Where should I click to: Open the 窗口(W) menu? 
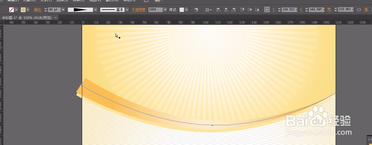pyautogui.click(x=112, y=1)
